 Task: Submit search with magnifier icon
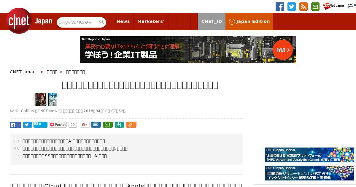(102, 22)
